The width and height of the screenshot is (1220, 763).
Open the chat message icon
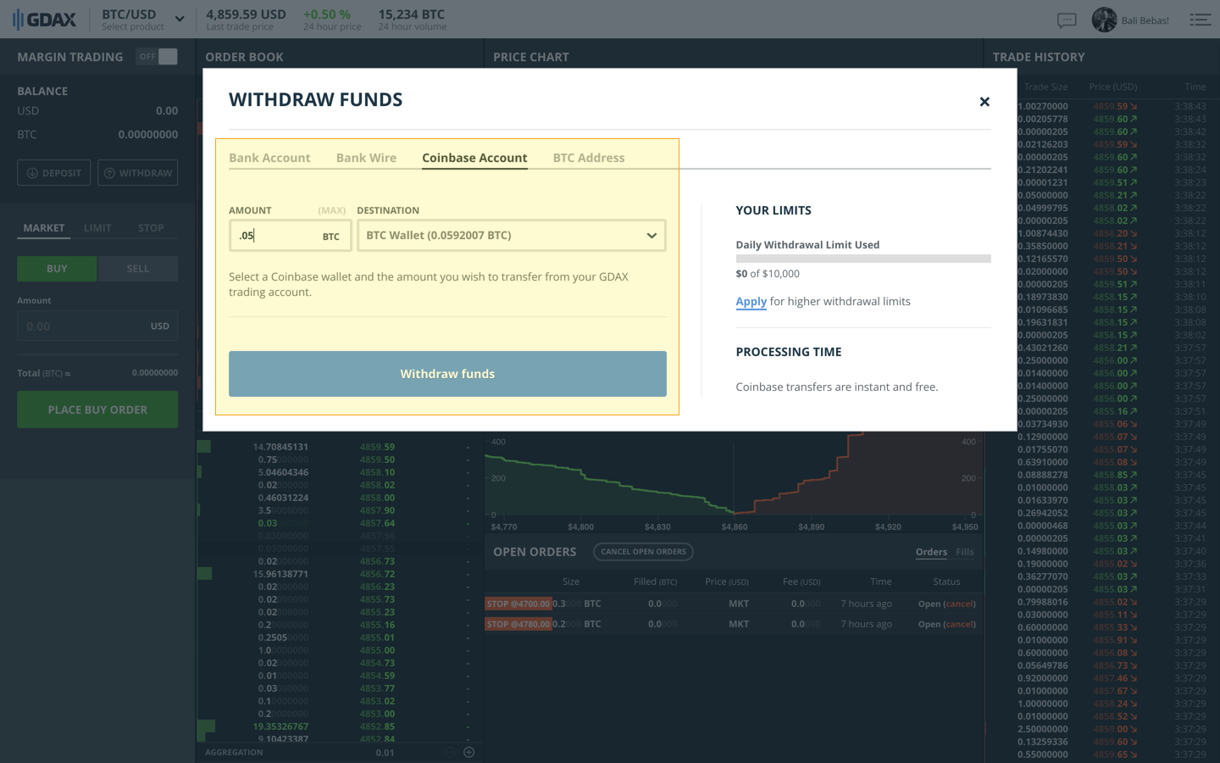pyautogui.click(x=1067, y=20)
